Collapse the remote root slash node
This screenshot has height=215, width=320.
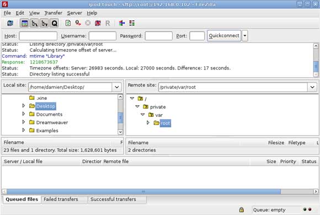132,98
